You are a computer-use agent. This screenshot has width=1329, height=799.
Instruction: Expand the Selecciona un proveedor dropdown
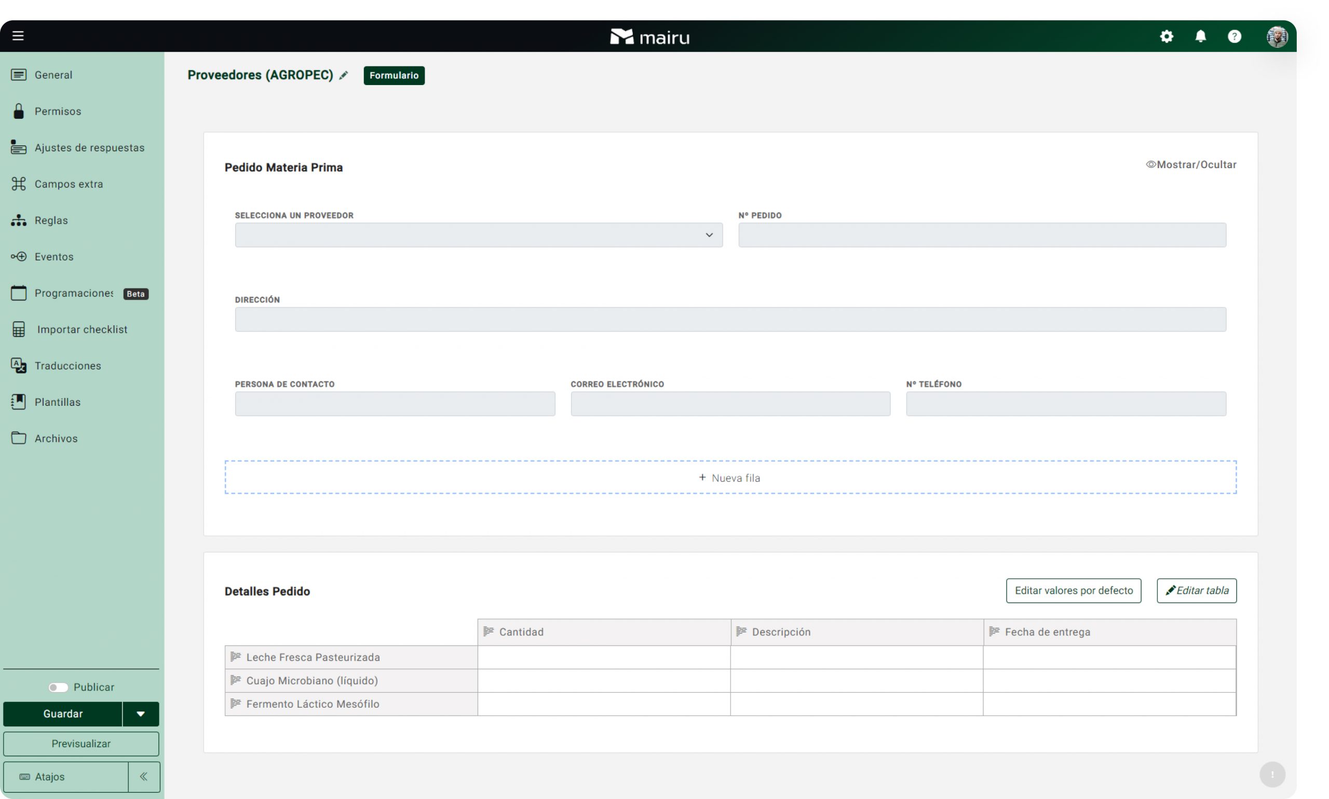coord(478,235)
